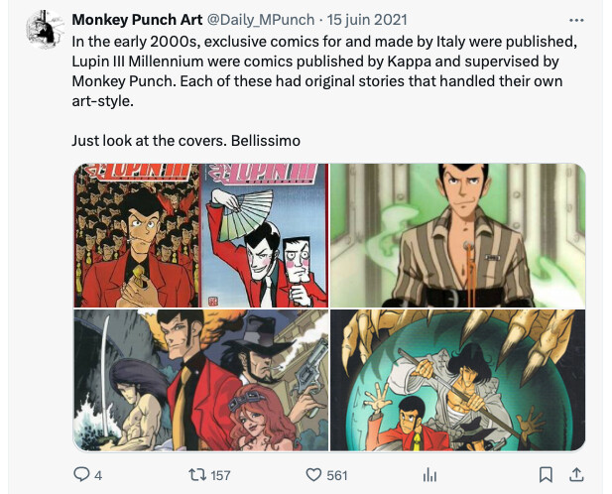Open the bottom-left group with revolver image
612x494 pixels.
199,380
